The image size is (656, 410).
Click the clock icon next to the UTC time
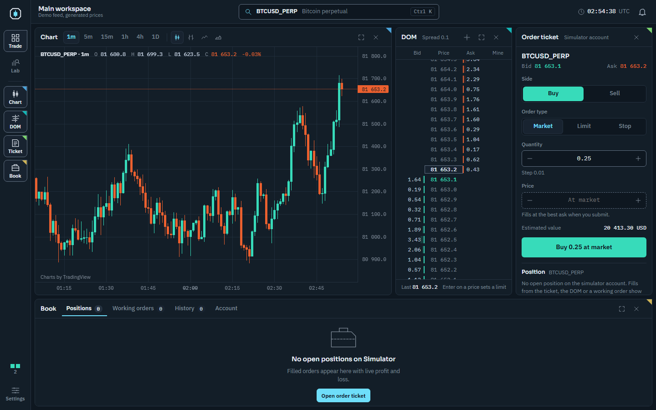pyautogui.click(x=581, y=12)
